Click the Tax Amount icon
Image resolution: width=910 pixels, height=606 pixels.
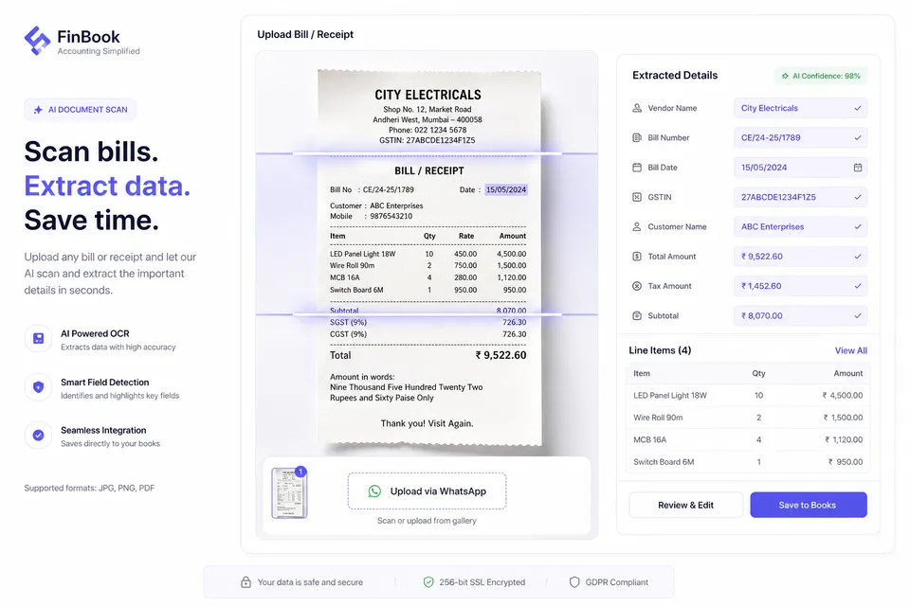click(637, 286)
